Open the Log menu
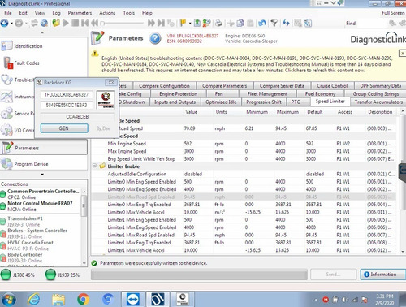 (56, 13)
